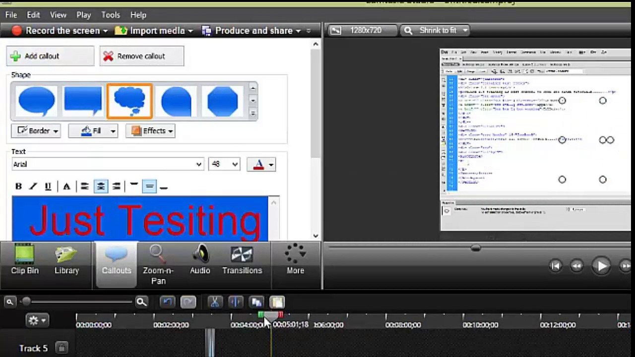
Task: Align callout text center
Action: tap(101, 186)
